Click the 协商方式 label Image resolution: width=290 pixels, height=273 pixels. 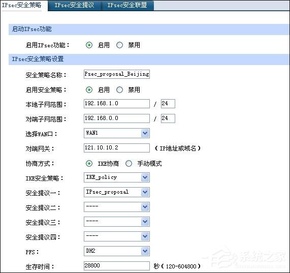(40, 163)
